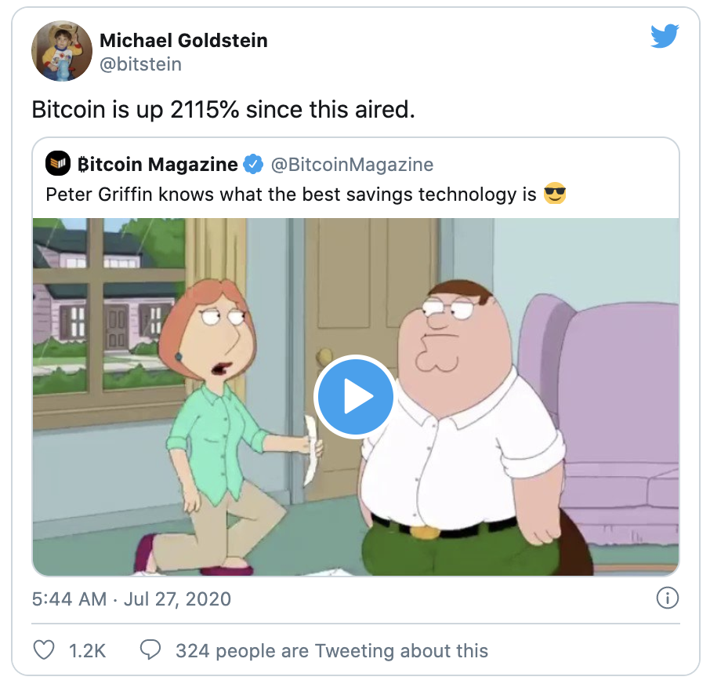
Task: Like the tweet with heart icon
Action: coord(44,650)
